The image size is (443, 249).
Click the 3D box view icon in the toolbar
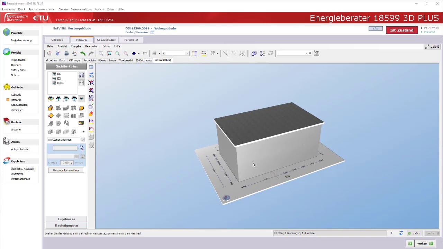(x=254, y=53)
